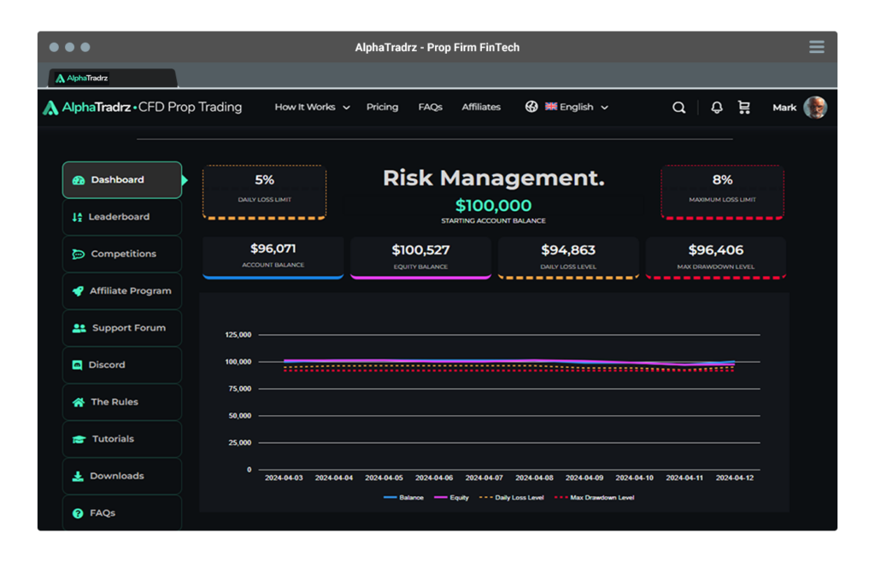Open the search magnifier icon
875x562 pixels.
coord(678,108)
